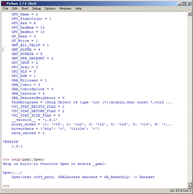Click the scrollbar down arrow
Image resolution: width=193 pixels, height=194 pixels.
189,186
